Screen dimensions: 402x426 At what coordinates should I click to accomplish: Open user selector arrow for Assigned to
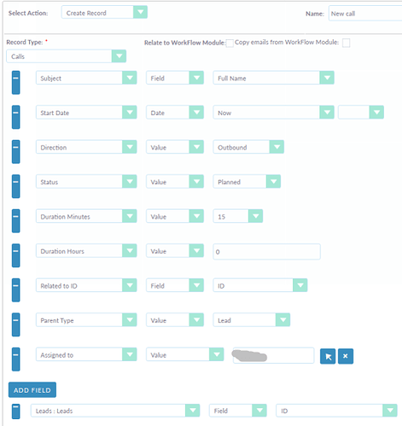point(328,356)
